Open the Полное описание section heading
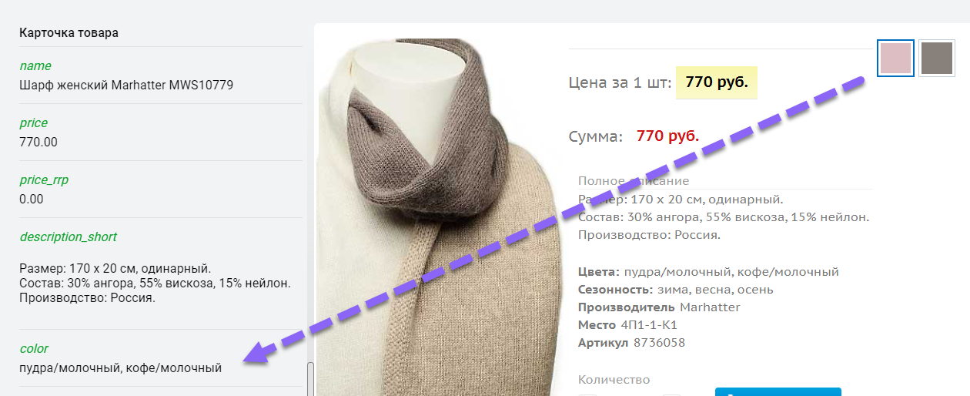 click(x=634, y=181)
